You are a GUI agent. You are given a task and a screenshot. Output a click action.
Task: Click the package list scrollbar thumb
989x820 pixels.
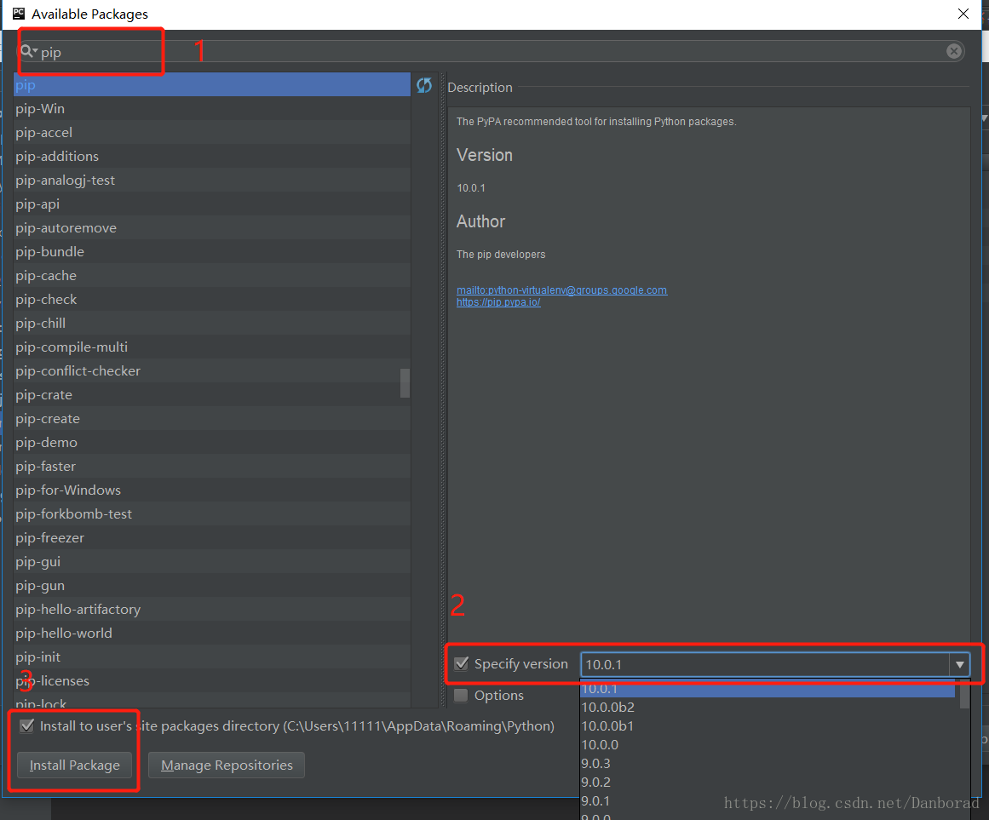pos(405,383)
